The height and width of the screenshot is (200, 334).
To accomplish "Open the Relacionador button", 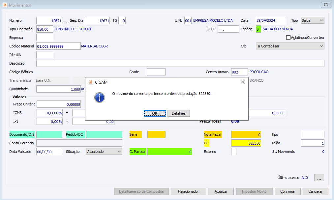I will click(x=188, y=191).
